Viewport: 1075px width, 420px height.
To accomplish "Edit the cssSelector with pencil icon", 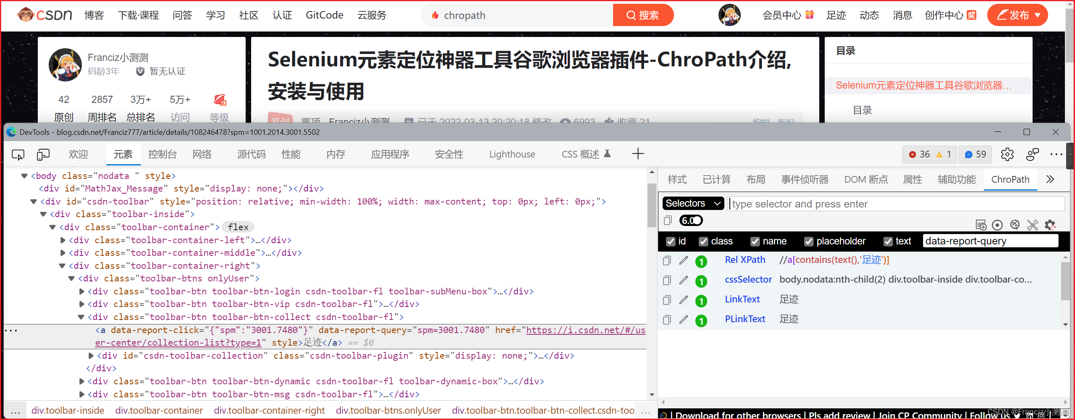I will point(684,280).
